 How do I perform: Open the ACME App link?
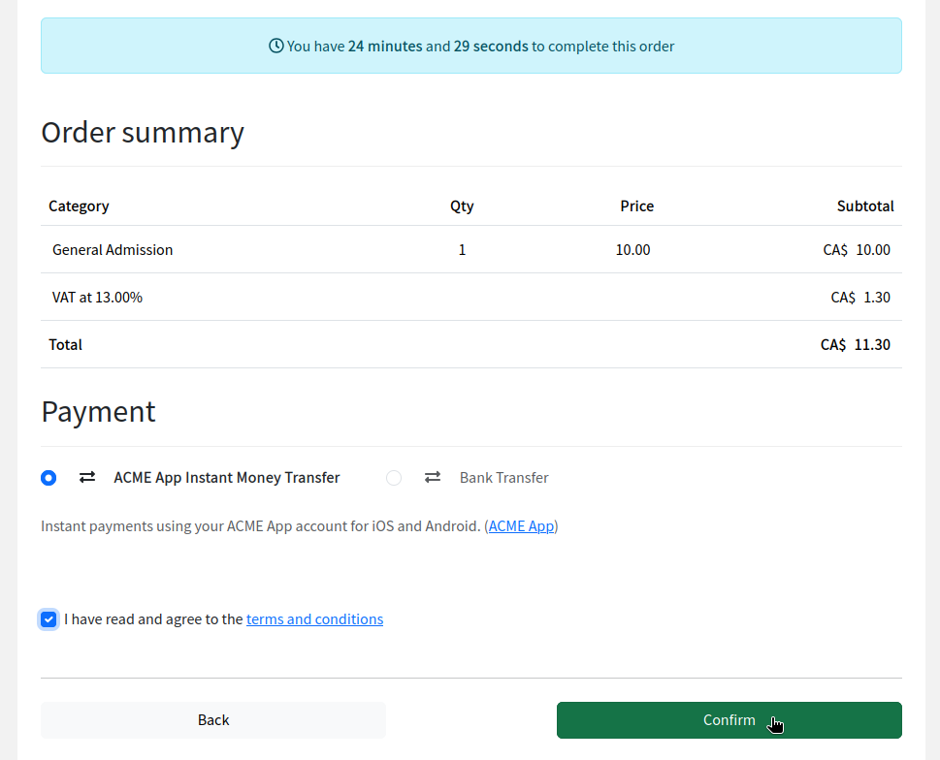click(521, 525)
